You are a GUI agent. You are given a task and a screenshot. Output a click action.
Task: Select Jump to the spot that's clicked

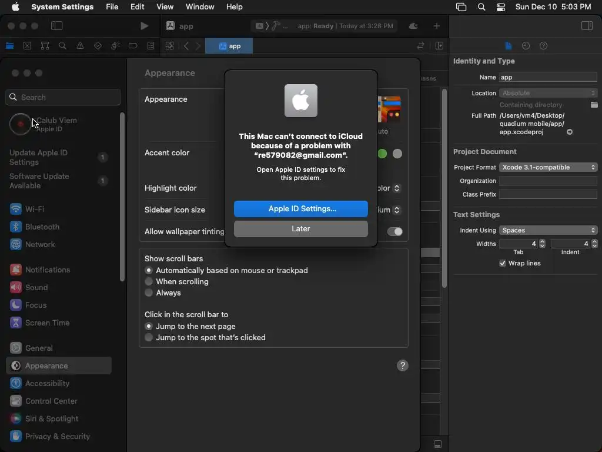point(149,337)
